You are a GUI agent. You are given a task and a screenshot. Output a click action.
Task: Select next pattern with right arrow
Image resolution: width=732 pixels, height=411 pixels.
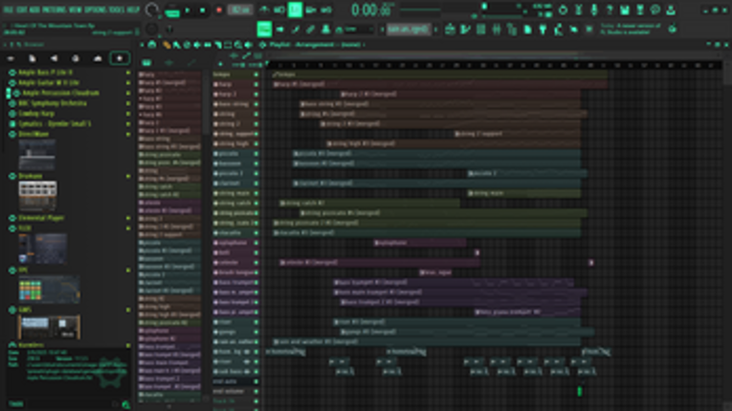click(436, 30)
